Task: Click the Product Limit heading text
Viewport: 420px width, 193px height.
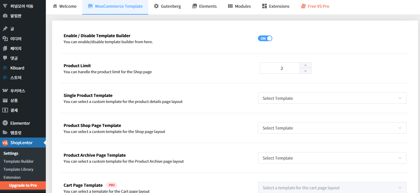Action: [x=77, y=65]
